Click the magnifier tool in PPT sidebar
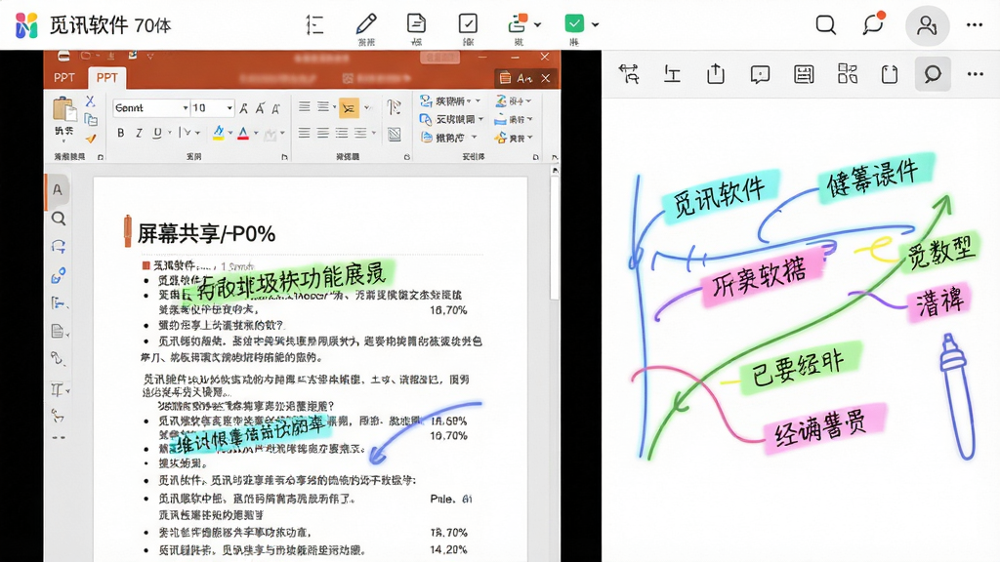 point(58,219)
